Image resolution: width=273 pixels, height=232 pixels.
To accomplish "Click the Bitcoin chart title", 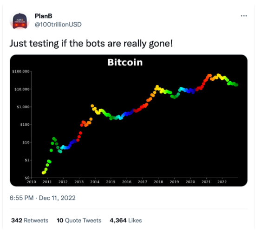I will pos(125,62).
